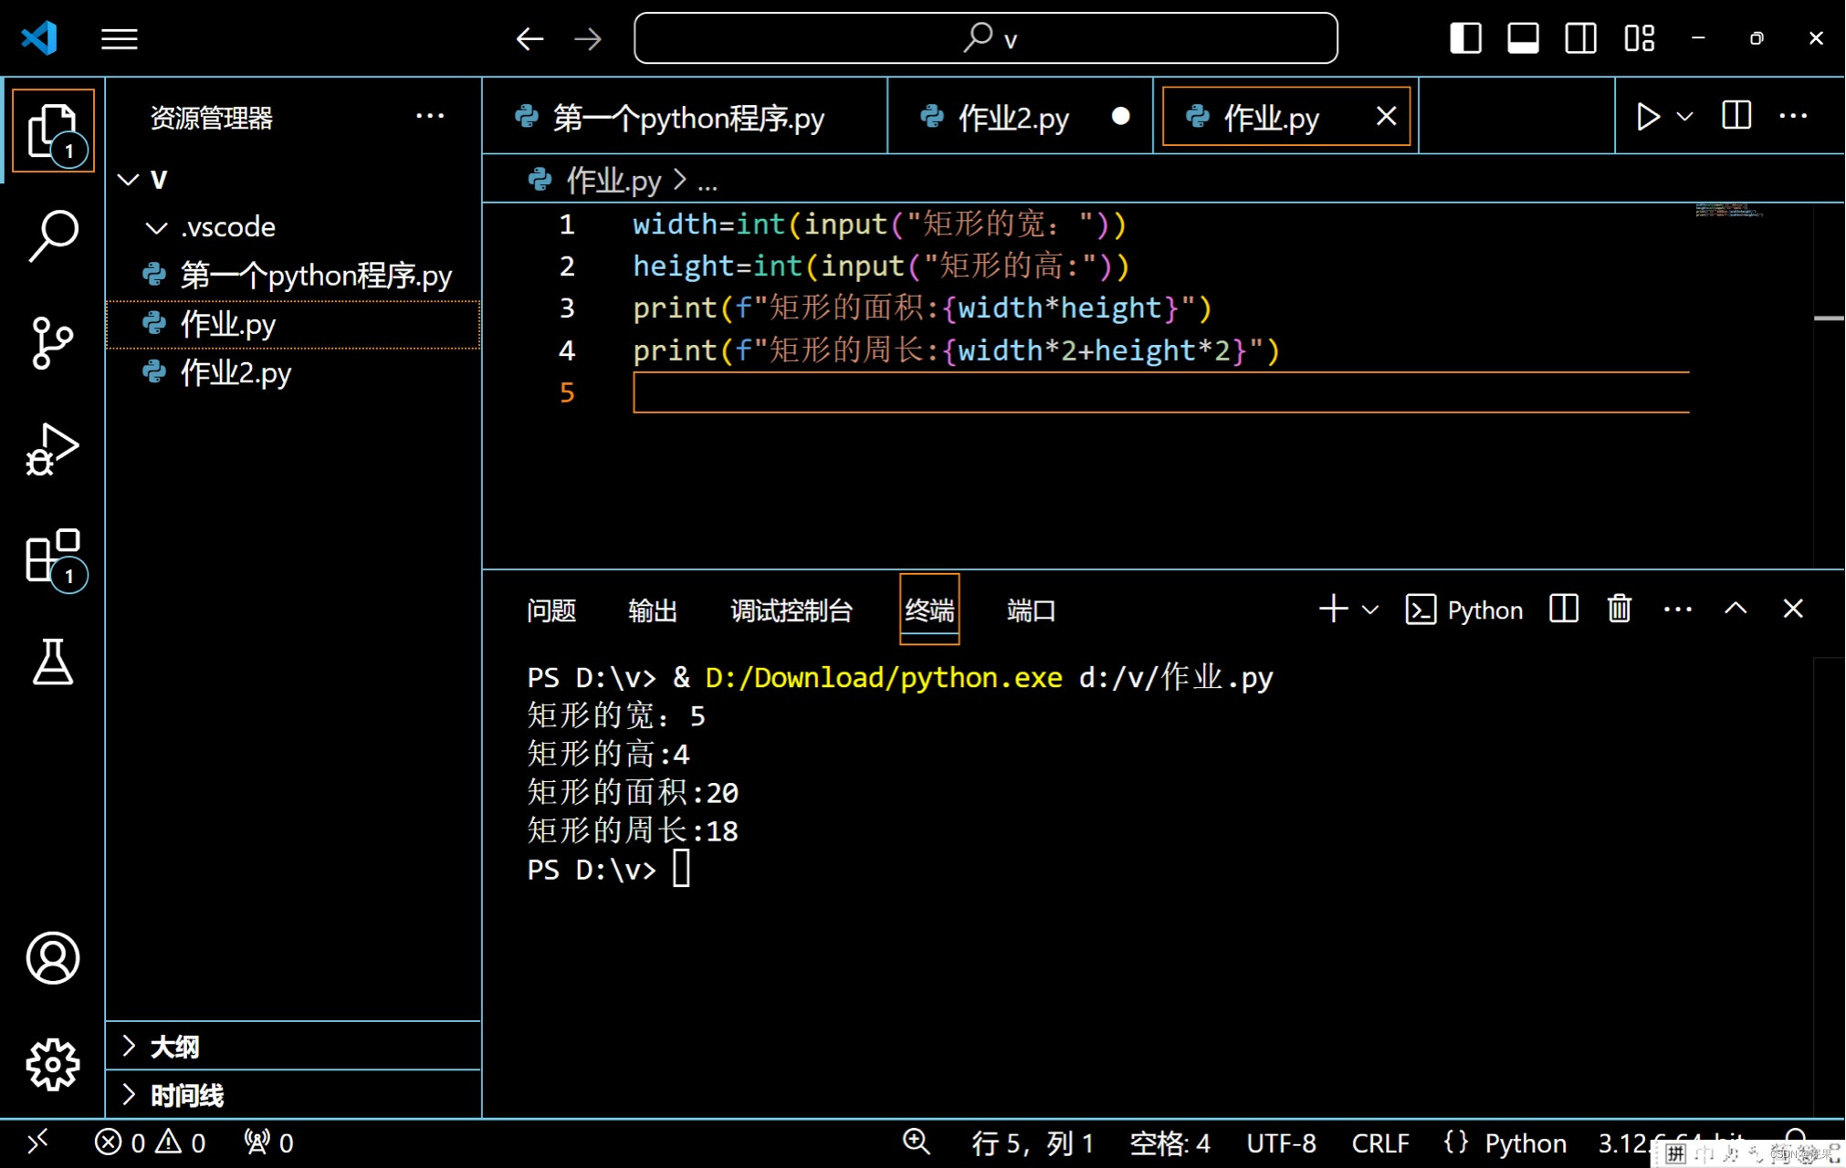The width and height of the screenshot is (1846, 1168).
Task: Close the terminal panel
Action: (1793, 609)
